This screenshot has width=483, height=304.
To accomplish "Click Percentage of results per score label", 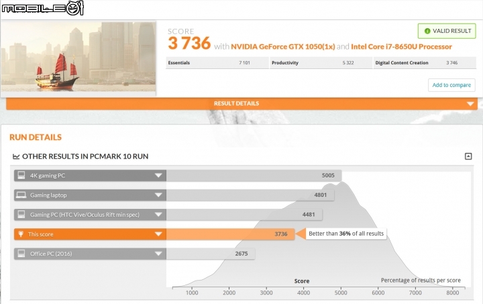I will pos(421,281).
